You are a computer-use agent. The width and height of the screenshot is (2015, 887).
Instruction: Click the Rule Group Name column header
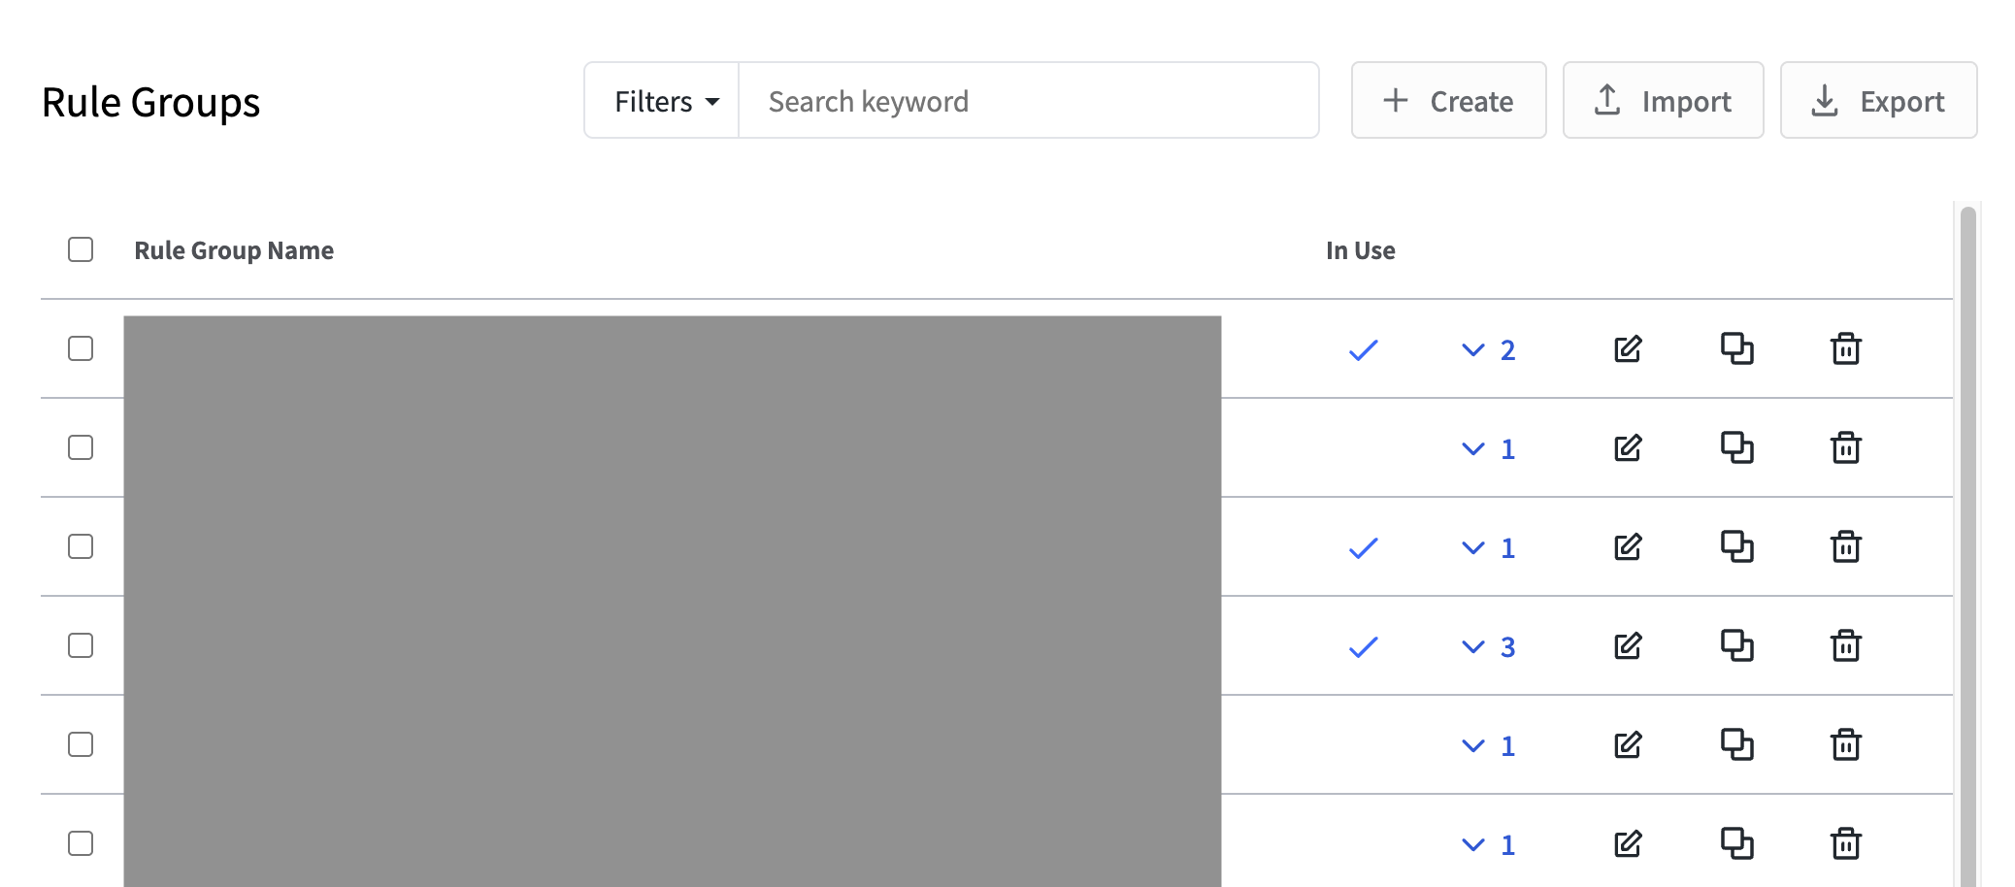234,250
